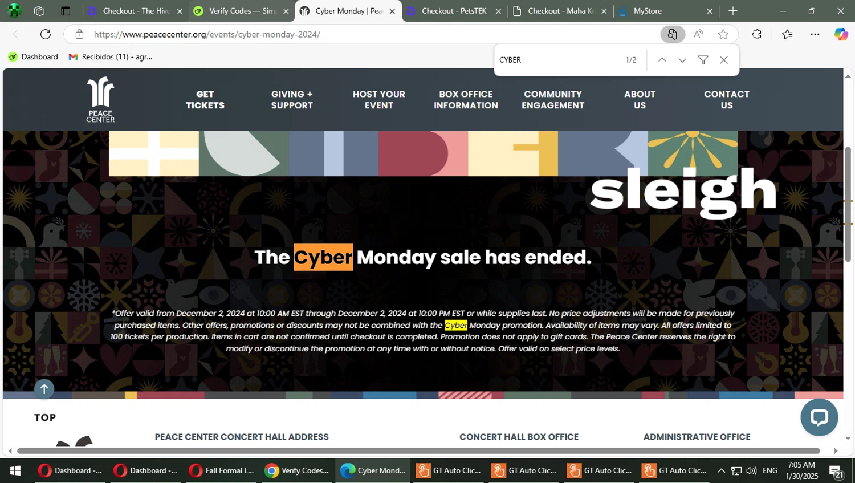
Task: Click the back-to-top arrow icon
Action: coord(44,389)
